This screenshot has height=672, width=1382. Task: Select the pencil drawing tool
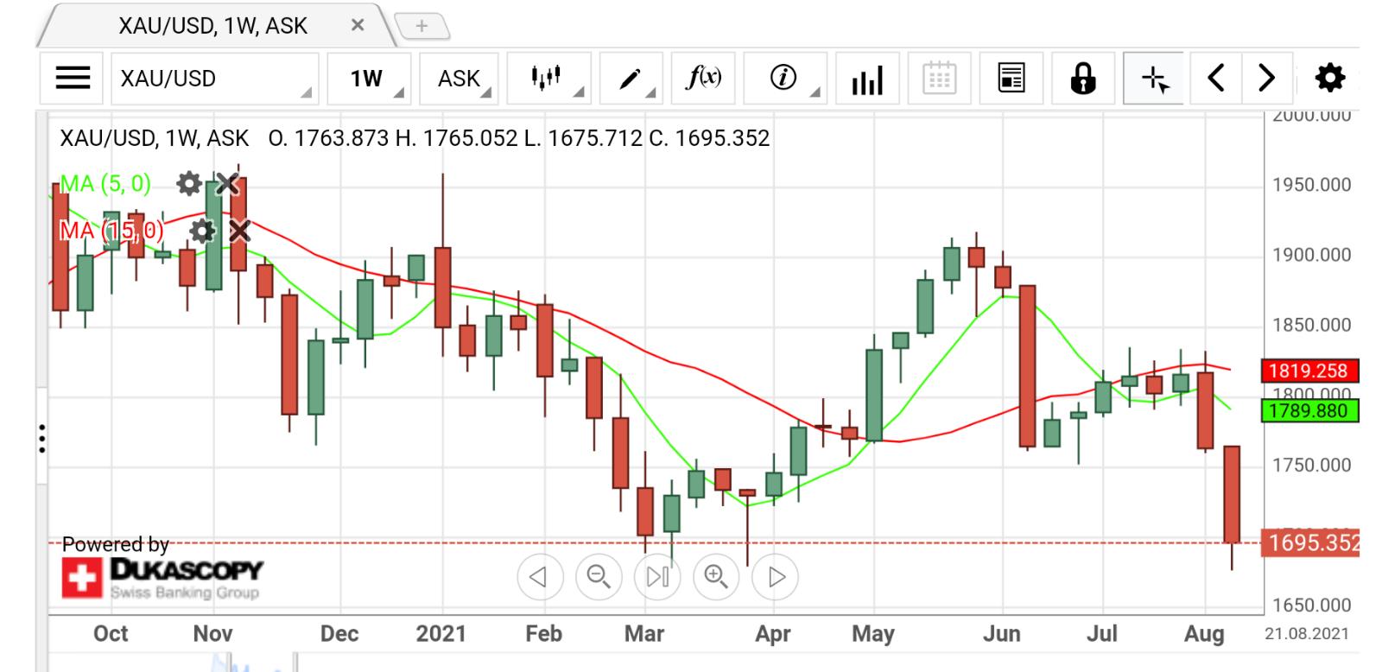coord(631,79)
